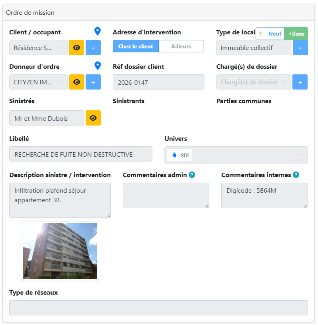View CITYZEN IM... details via the eye icon

click(x=76, y=82)
